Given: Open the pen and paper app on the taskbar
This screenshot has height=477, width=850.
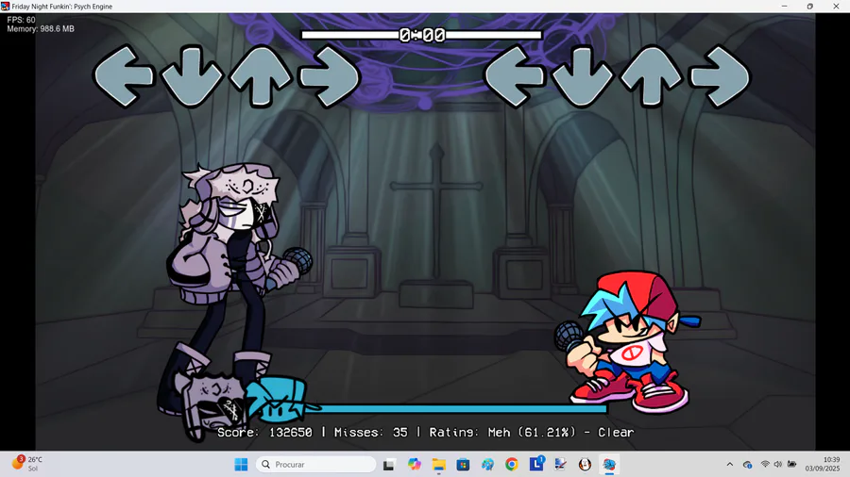Looking at the screenshot, I should point(560,464).
